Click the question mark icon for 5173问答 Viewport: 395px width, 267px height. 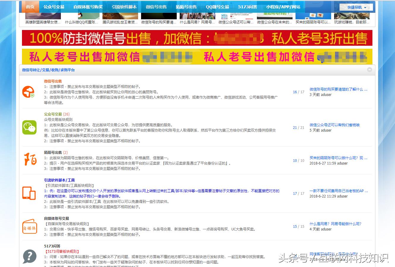[x=28, y=256]
